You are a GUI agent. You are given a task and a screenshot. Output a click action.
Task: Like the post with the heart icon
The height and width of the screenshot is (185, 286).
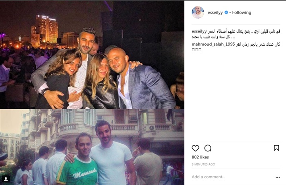(x=195, y=148)
